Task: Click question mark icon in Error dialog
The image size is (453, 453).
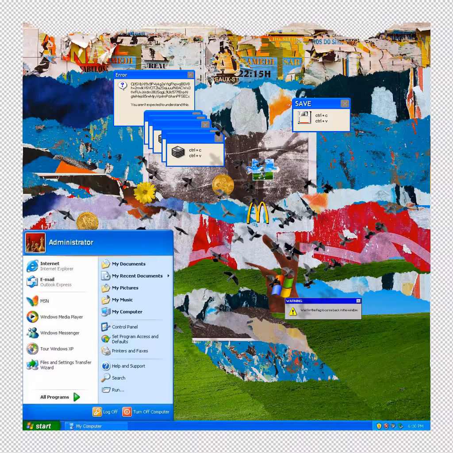Action: 123,85
